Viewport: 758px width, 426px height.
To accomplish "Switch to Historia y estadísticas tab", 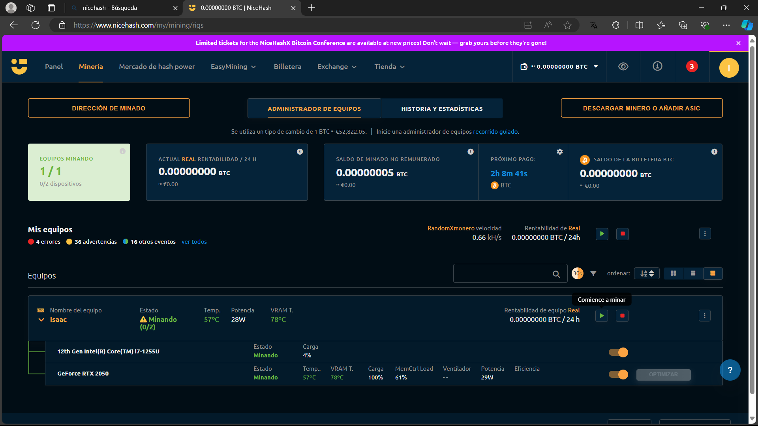I will pos(442,108).
